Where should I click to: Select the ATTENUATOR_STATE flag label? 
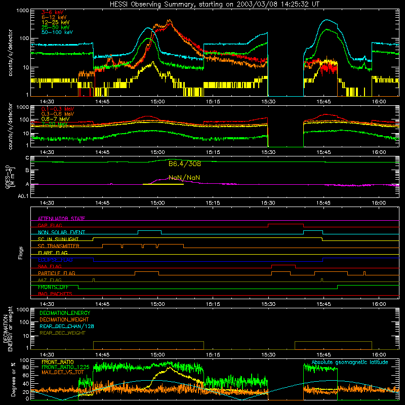(61, 219)
